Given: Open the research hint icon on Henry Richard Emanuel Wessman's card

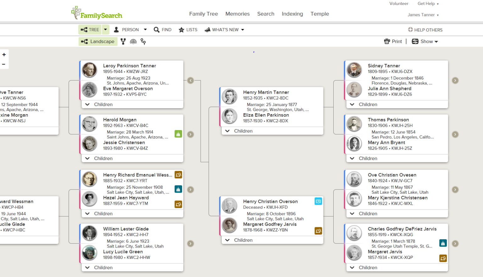Looking at the screenshot, I should point(178,175).
